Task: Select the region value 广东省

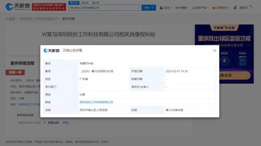Action: [x=84, y=79]
